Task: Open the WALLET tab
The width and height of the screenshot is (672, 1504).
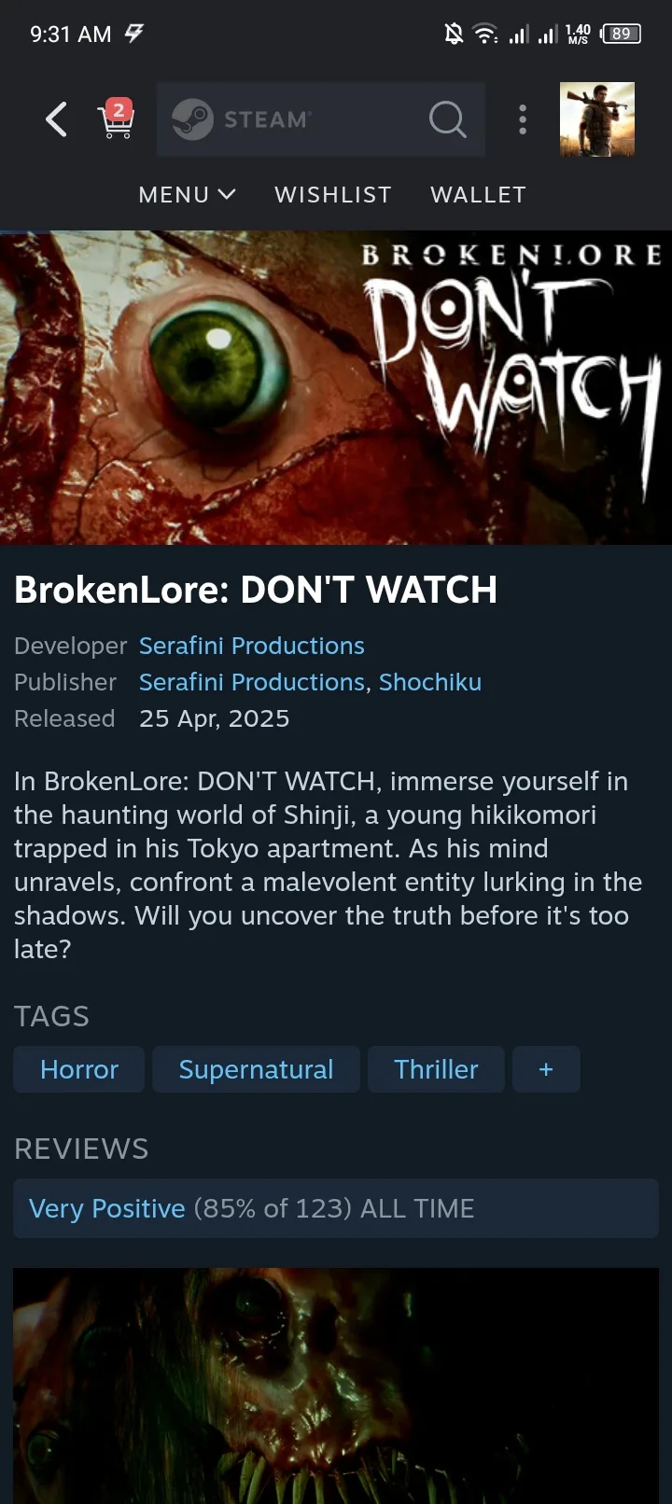Action: point(479,194)
